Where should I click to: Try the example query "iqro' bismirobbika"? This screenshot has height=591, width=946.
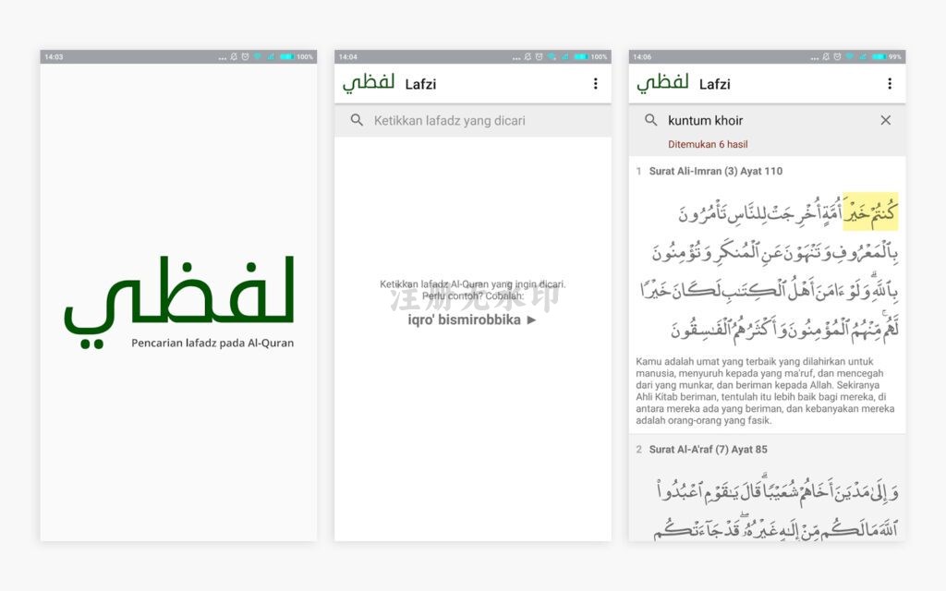(x=464, y=320)
